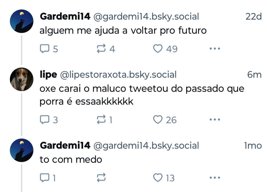Open the lipe display name link
Screen dimensions: 267x192
click(48, 75)
